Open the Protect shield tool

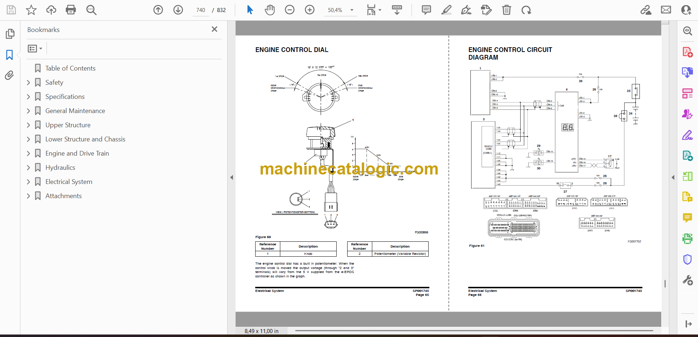coord(687,260)
